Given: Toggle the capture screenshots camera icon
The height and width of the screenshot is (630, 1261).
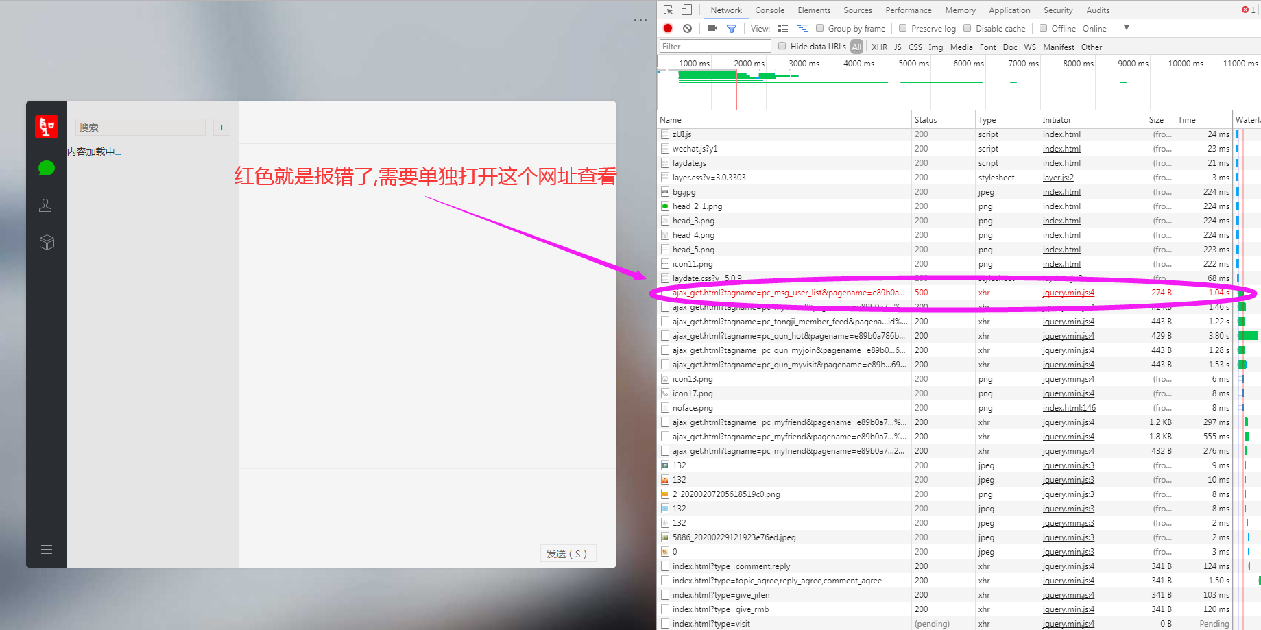Looking at the screenshot, I should 712,28.
